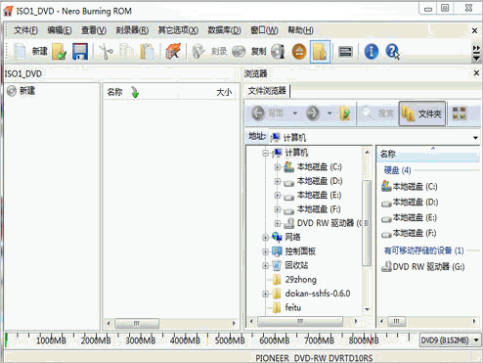483x363 pixels.
Task: Open the blue Information icon
Action: 372,51
